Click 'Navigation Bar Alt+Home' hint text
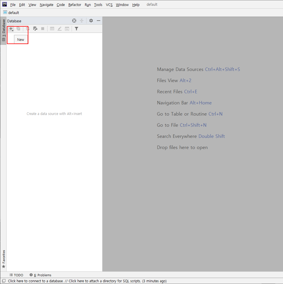This screenshot has height=284, width=283. pos(184,103)
